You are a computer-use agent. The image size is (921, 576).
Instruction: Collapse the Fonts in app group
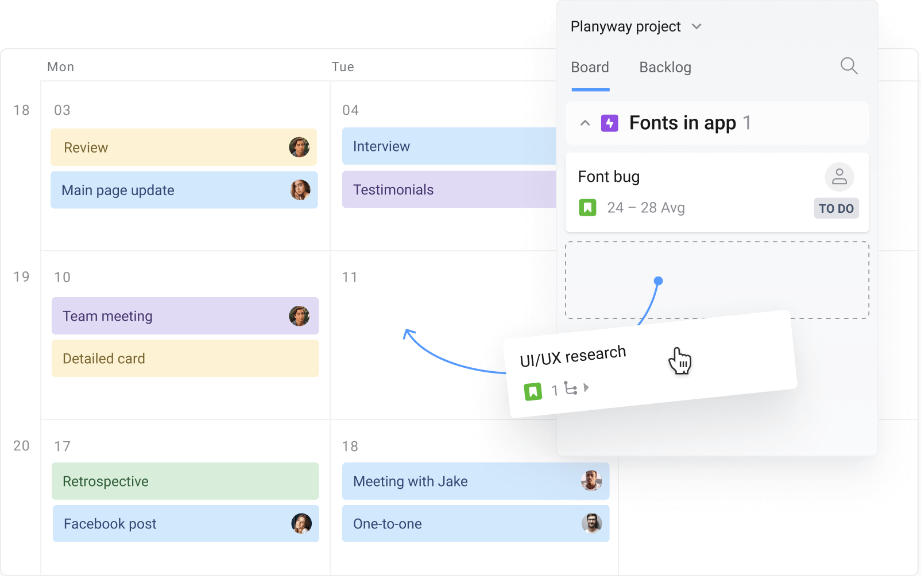coord(585,123)
